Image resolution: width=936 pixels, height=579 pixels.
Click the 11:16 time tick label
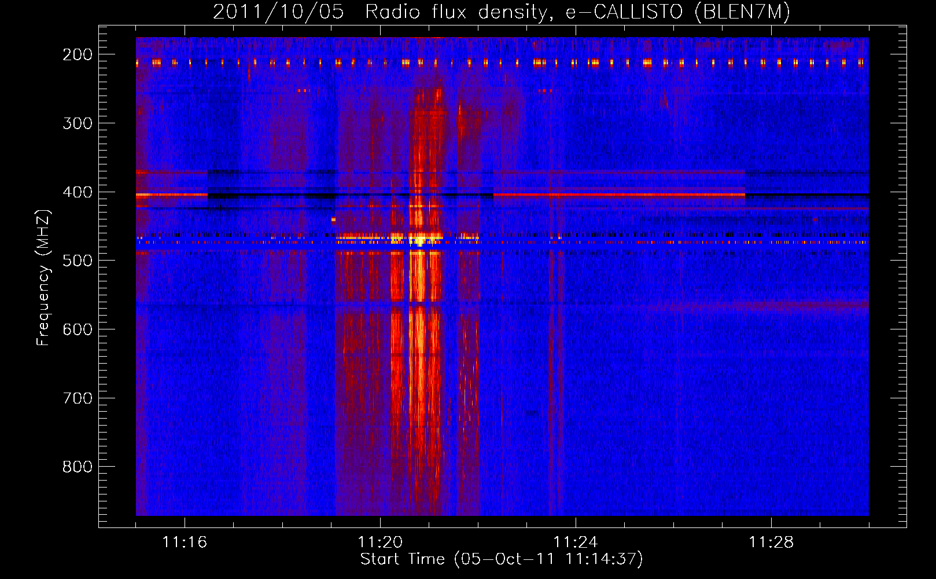coord(185,543)
